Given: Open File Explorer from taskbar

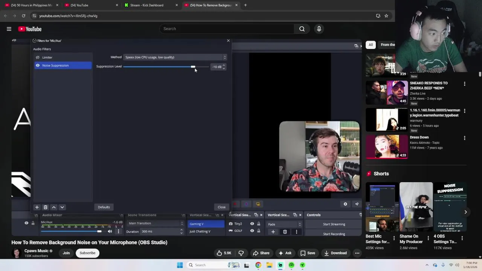Looking at the screenshot, I should click(x=269, y=265).
